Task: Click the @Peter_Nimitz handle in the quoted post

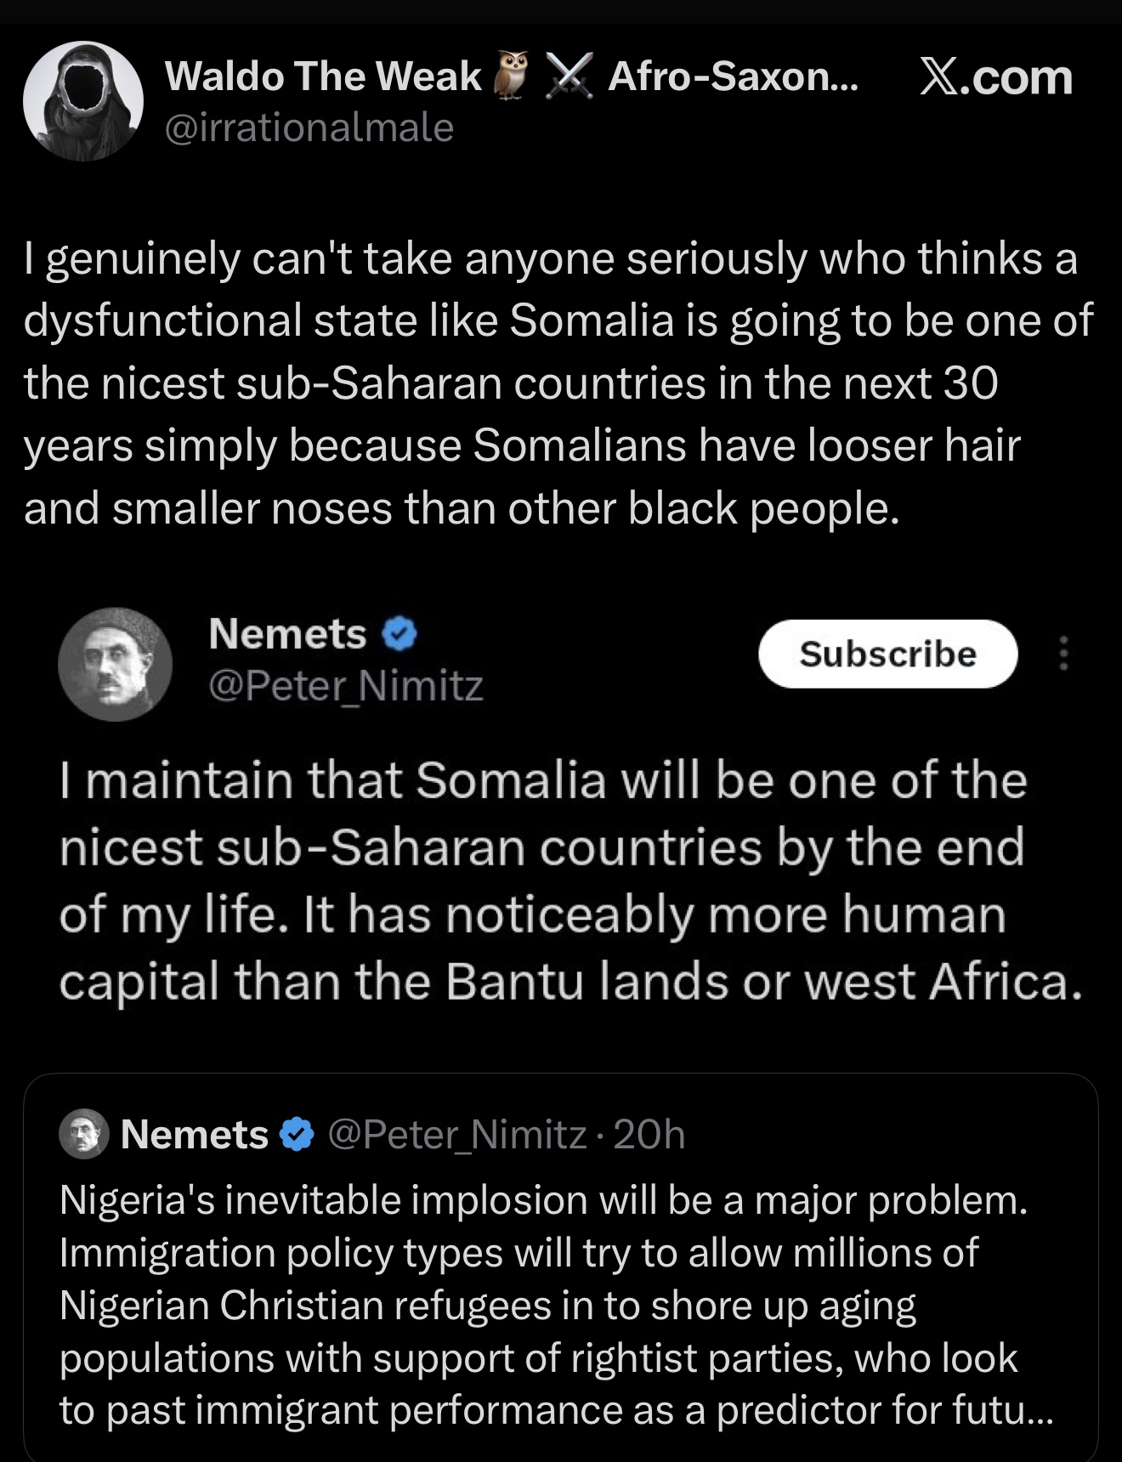Action: click(456, 1135)
